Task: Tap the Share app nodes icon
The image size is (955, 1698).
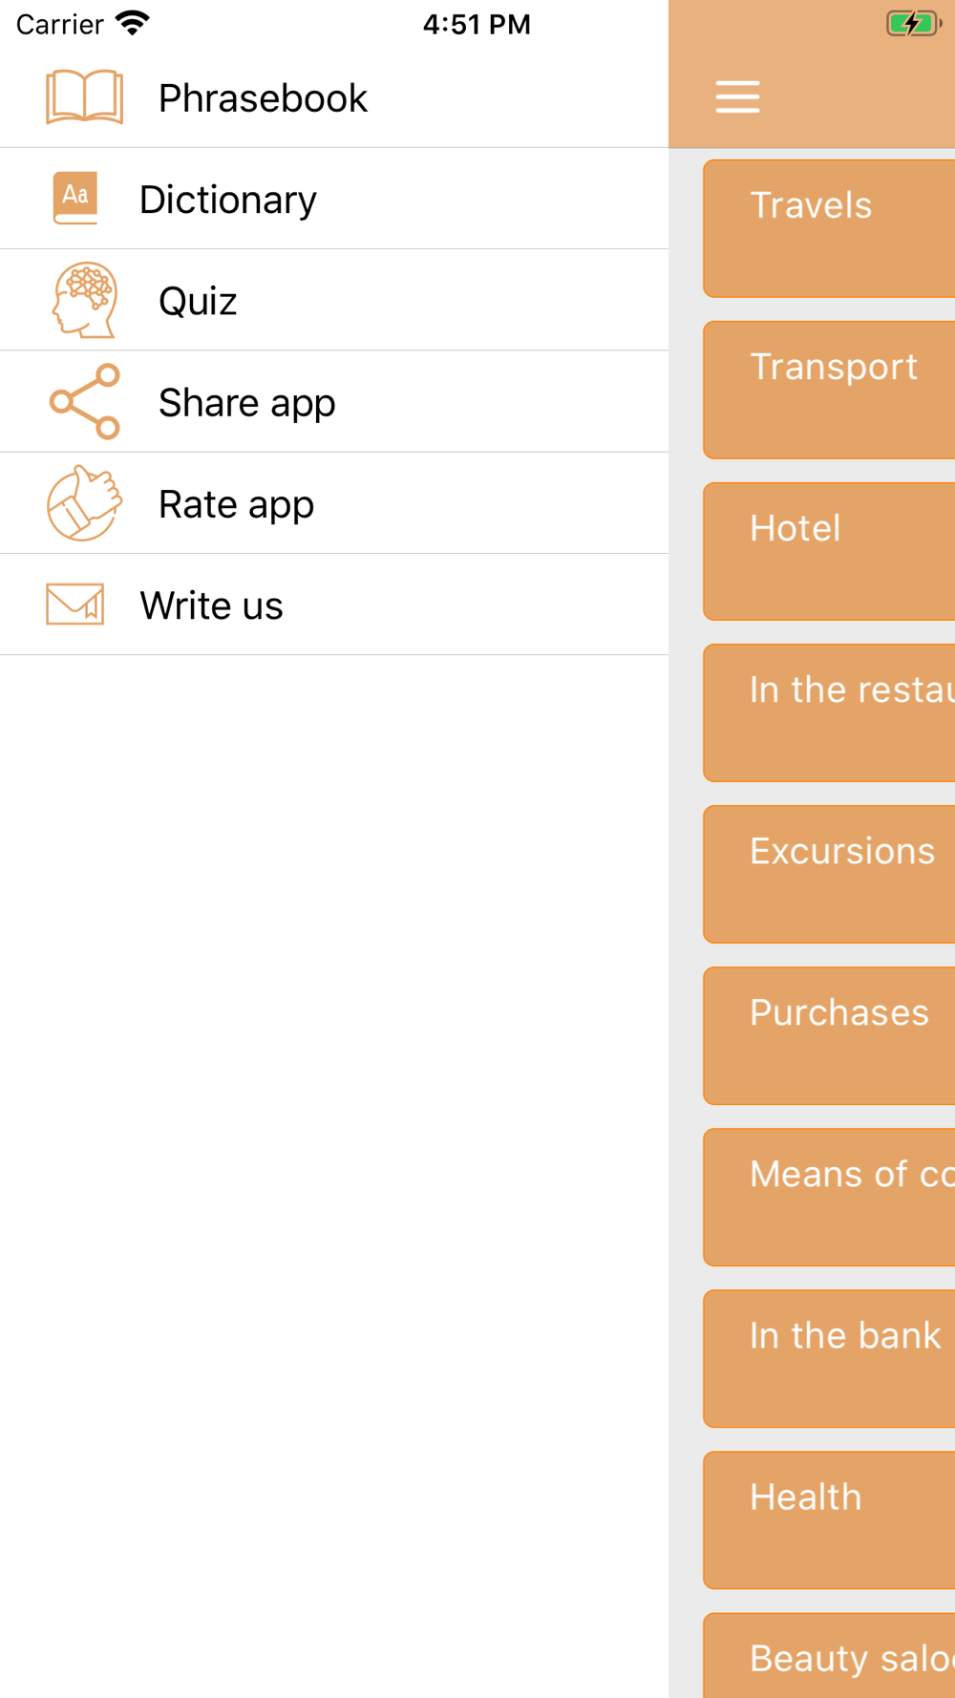Action: (84, 401)
